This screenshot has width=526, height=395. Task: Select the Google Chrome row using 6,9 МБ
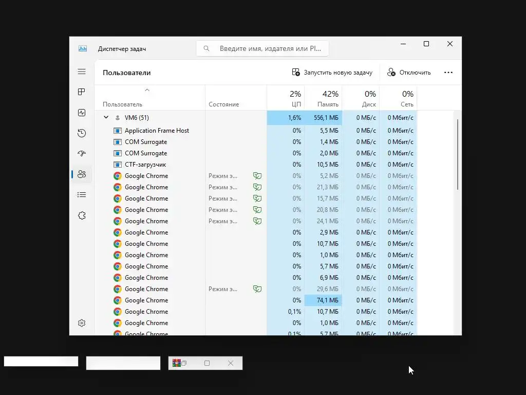256,278
